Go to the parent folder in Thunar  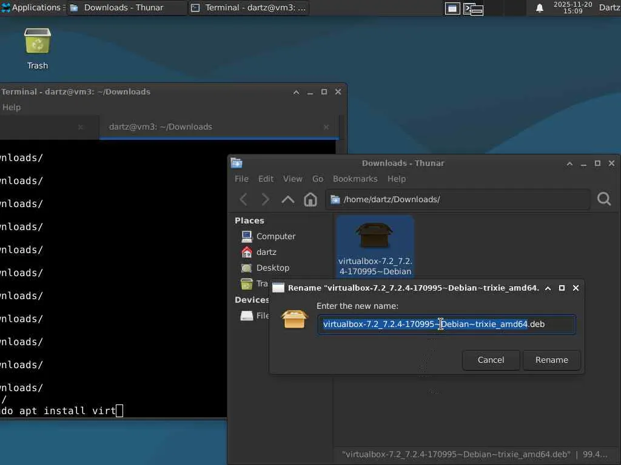[x=288, y=199]
